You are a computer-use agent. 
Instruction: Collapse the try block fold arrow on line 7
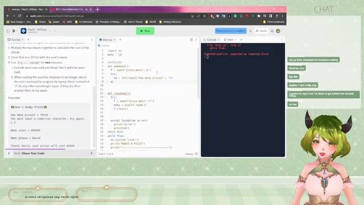[x=105, y=74]
